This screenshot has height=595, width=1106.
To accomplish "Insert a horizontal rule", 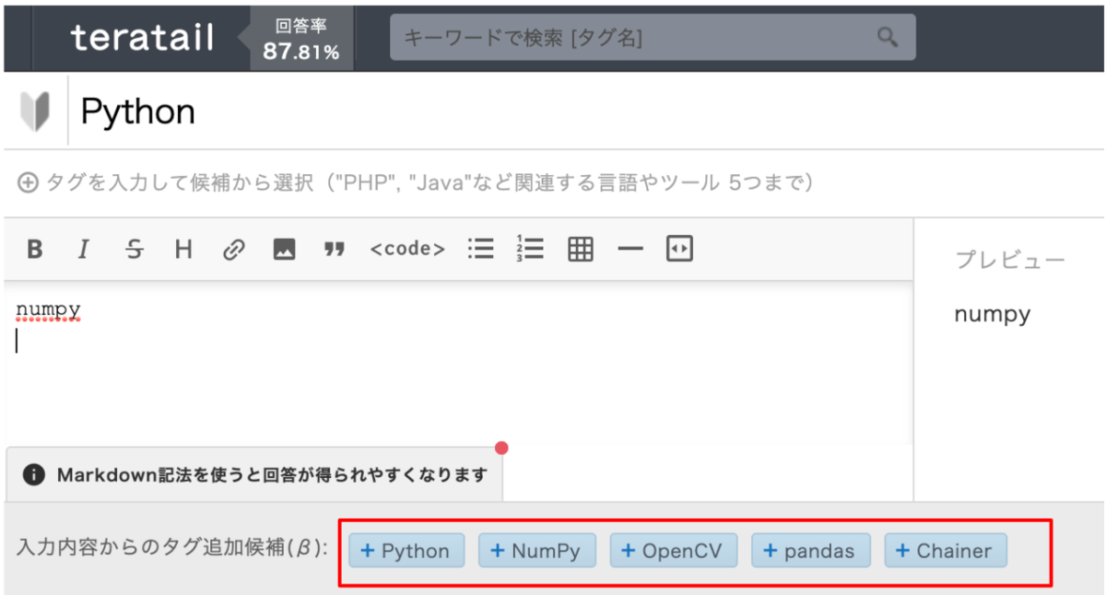I will [629, 249].
